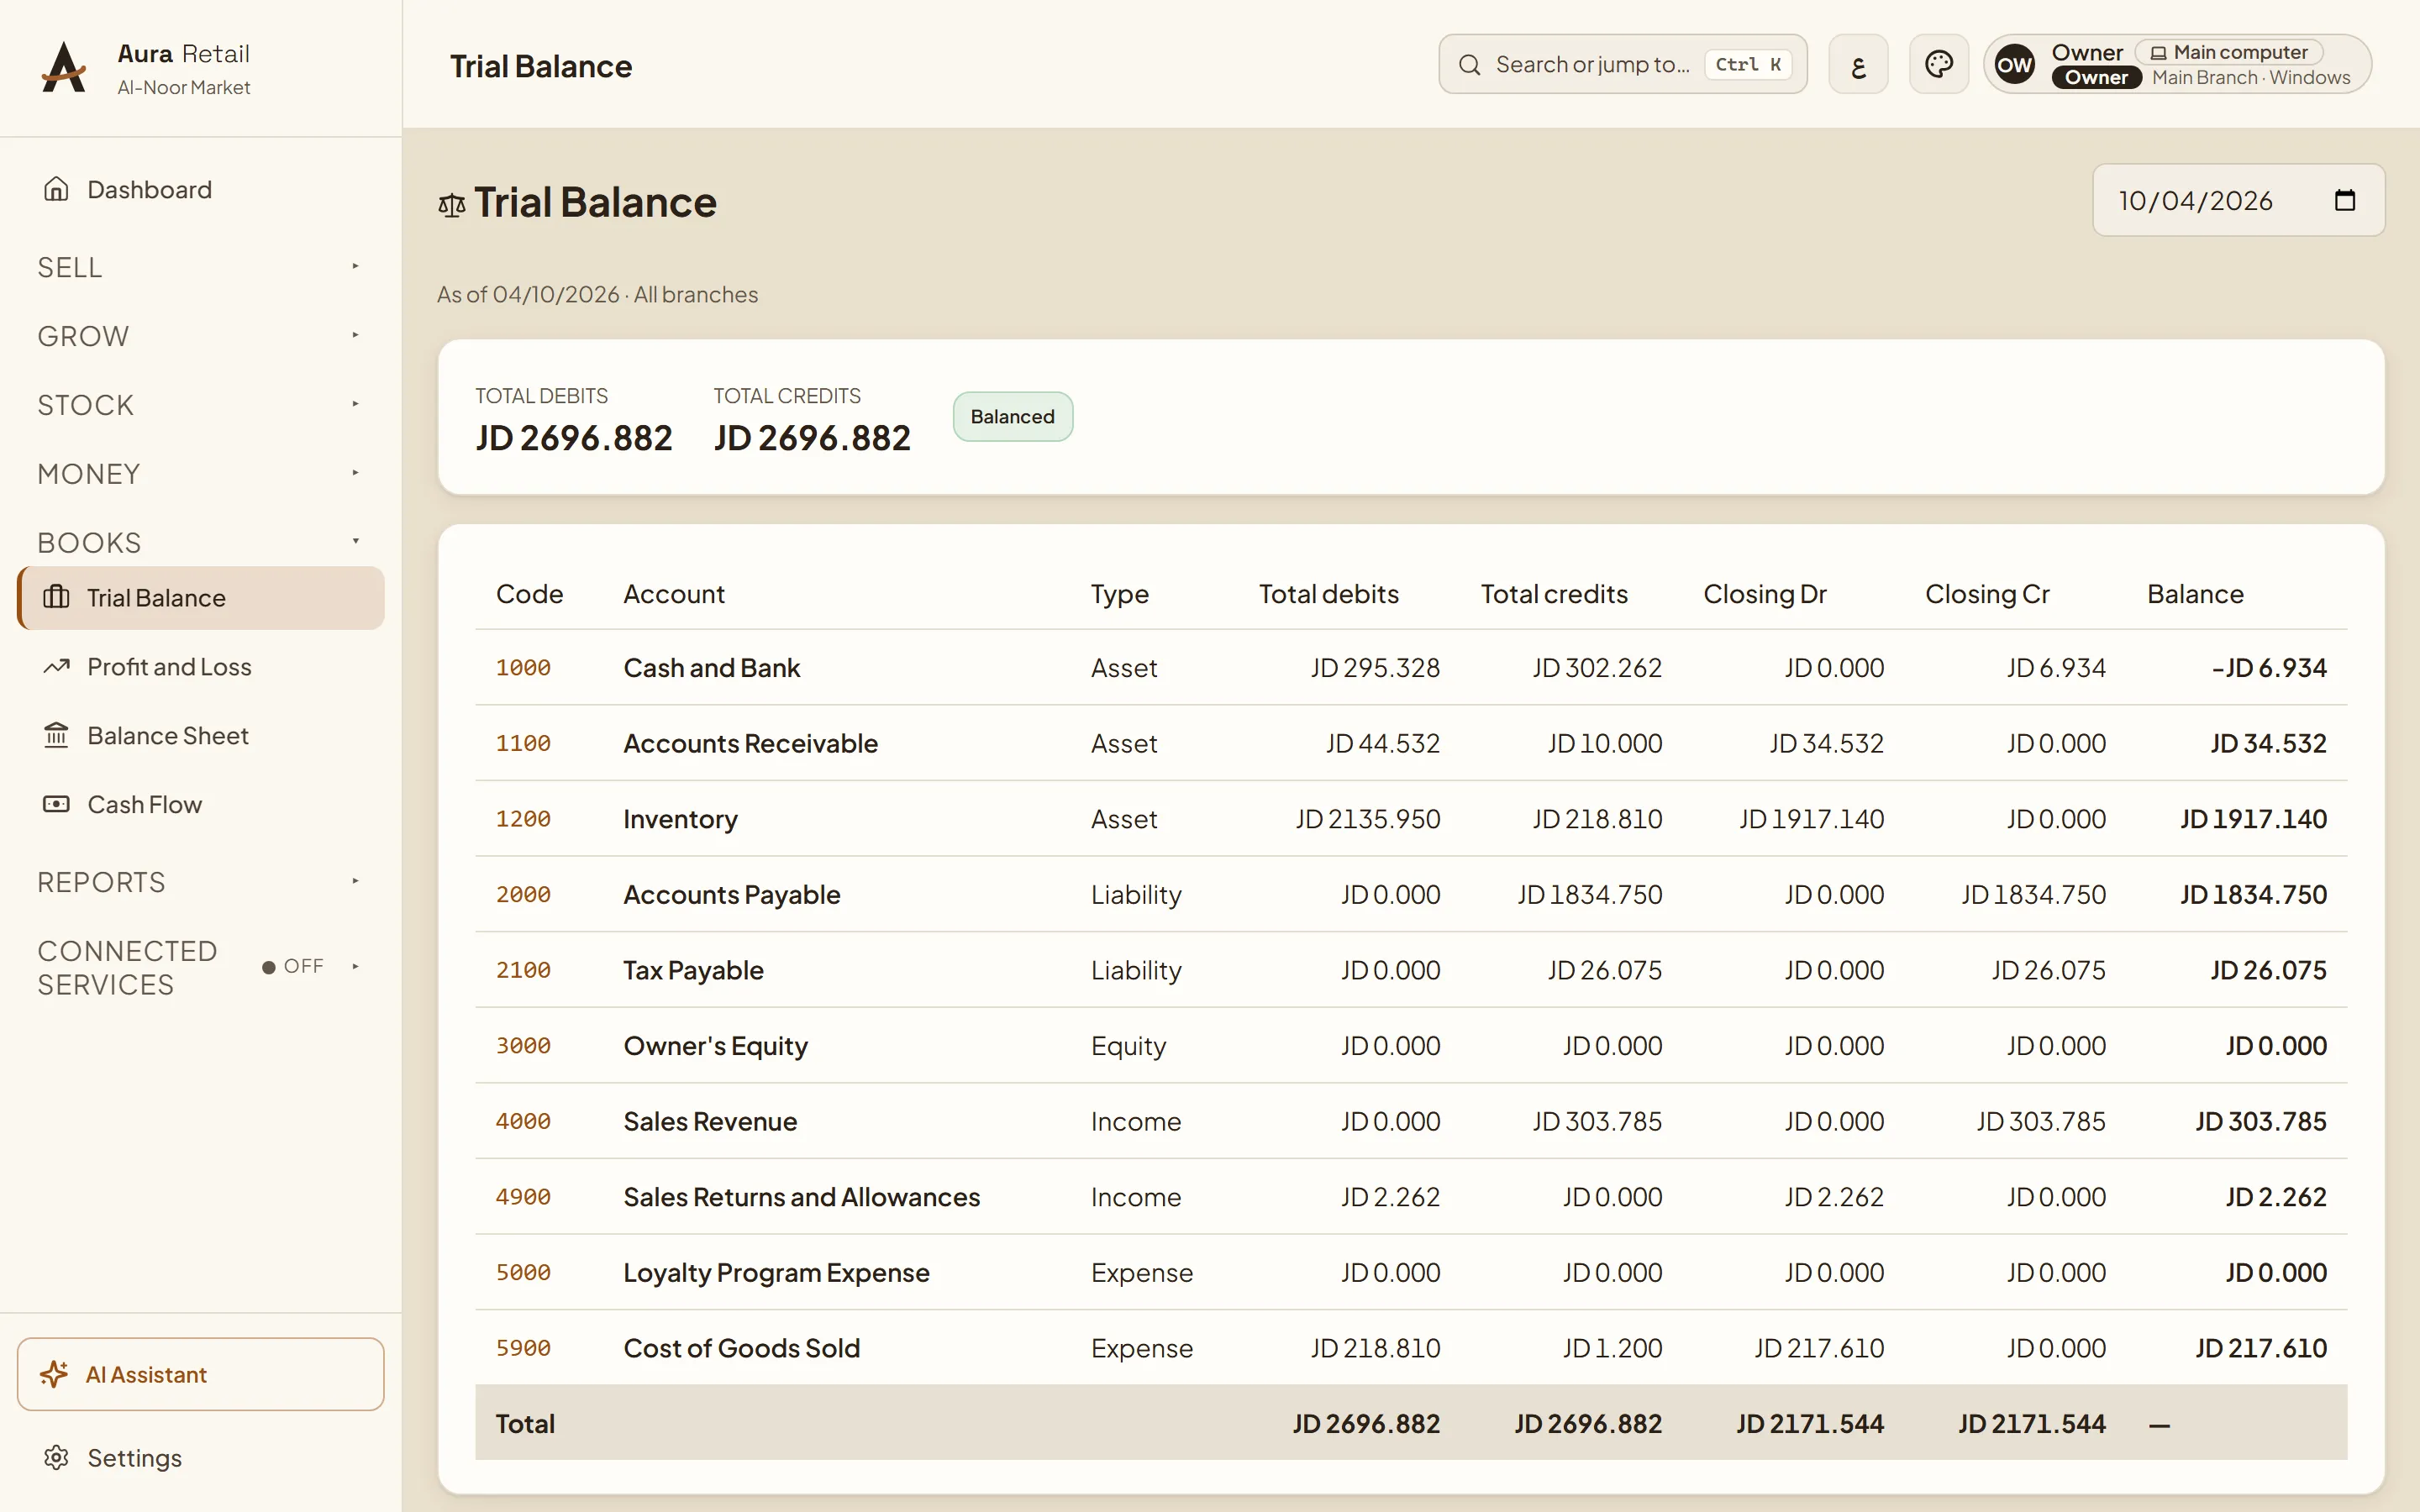Viewport: 2420px width, 1512px height.
Task: Click the Settings gear icon
Action: (56, 1457)
